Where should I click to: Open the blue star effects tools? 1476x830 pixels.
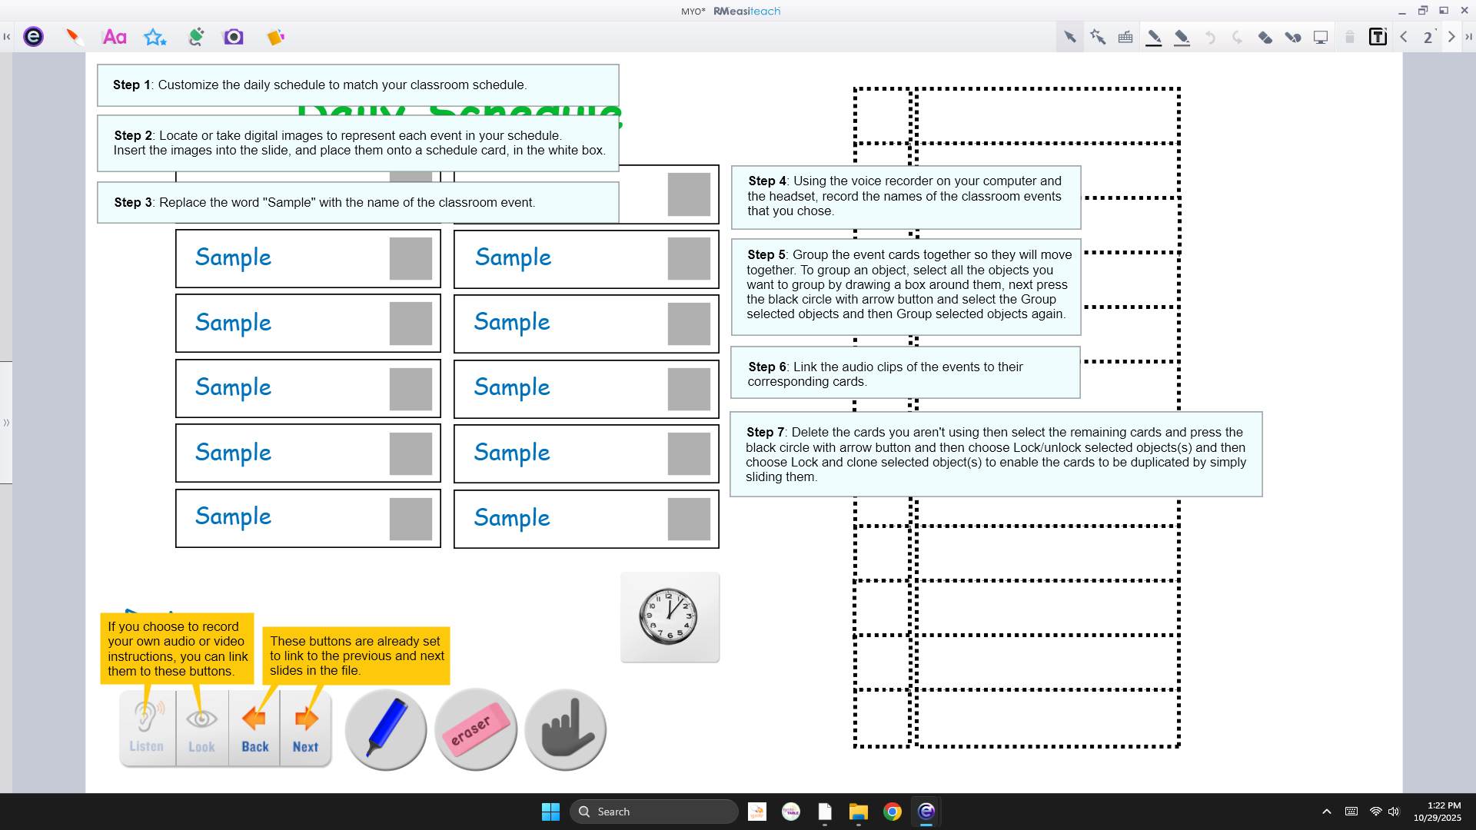tap(155, 36)
